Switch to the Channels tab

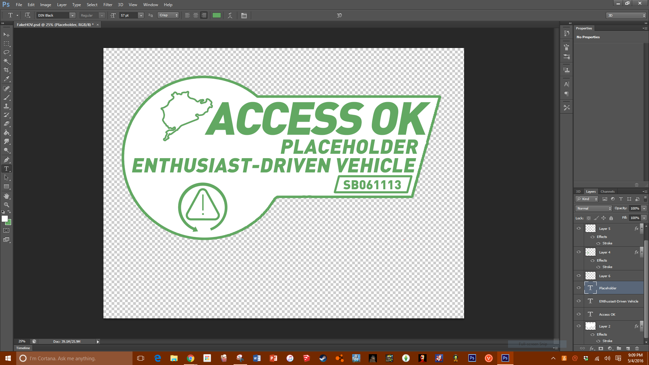[607, 191]
